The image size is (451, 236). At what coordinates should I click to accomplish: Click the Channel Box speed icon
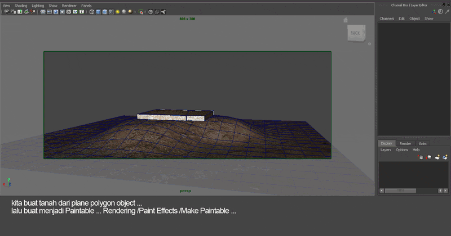pyautogui.click(x=440, y=11)
